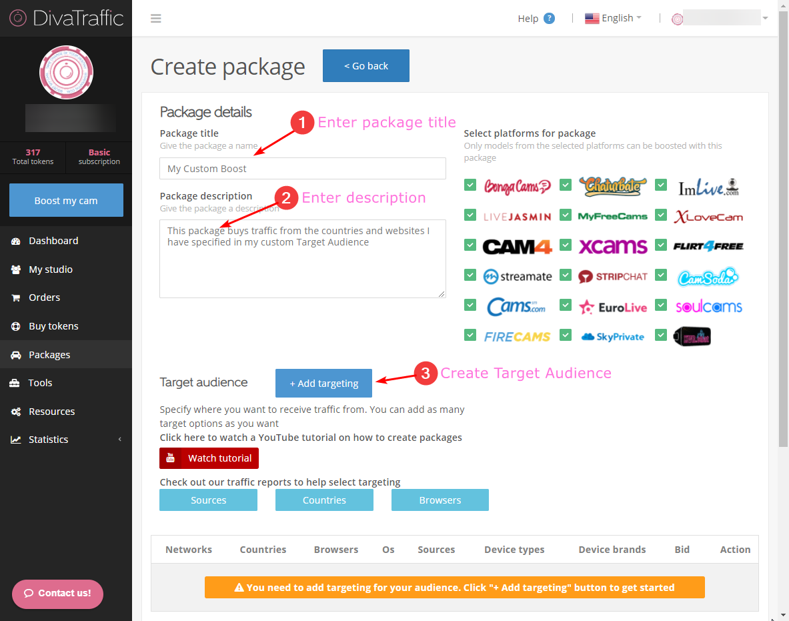
Task: Click the Packages car icon
Action: (16, 355)
